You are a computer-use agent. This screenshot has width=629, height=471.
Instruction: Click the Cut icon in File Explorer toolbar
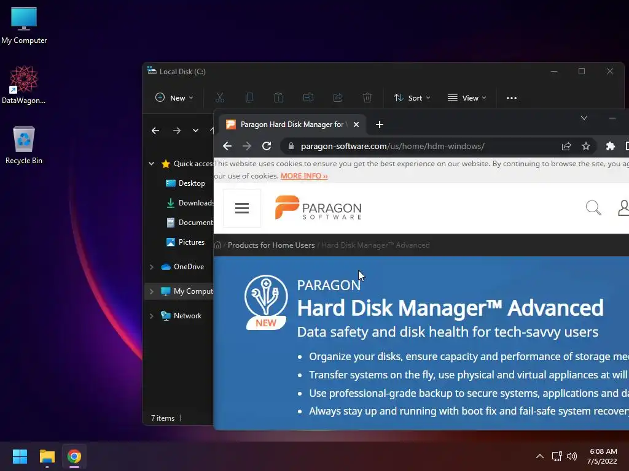(220, 98)
